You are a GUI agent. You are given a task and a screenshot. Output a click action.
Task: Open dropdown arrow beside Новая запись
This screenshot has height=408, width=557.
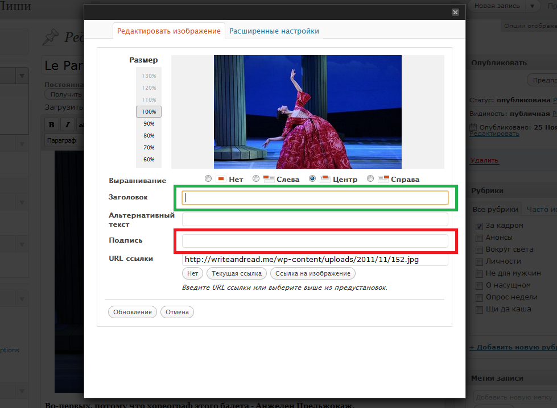532,6
